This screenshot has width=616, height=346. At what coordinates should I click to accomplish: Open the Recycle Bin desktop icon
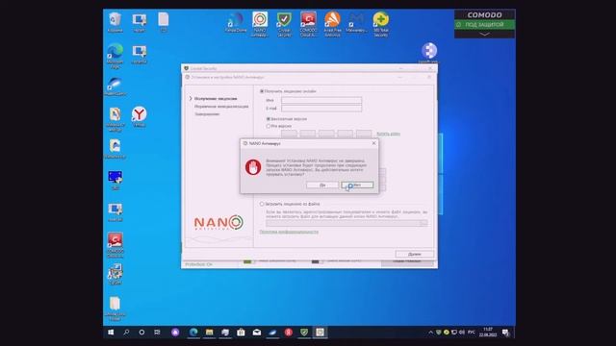pyautogui.click(x=115, y=21)
